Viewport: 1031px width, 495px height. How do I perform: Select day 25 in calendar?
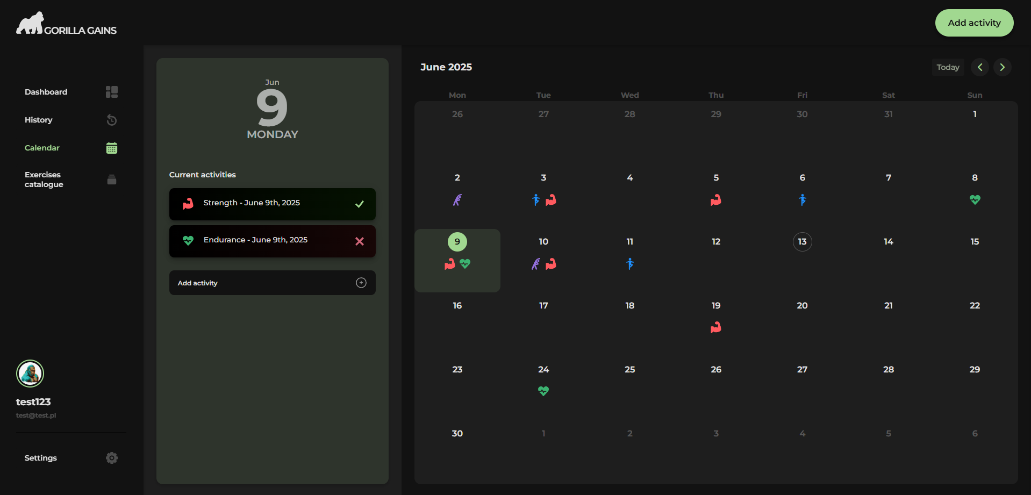[630, 370]
